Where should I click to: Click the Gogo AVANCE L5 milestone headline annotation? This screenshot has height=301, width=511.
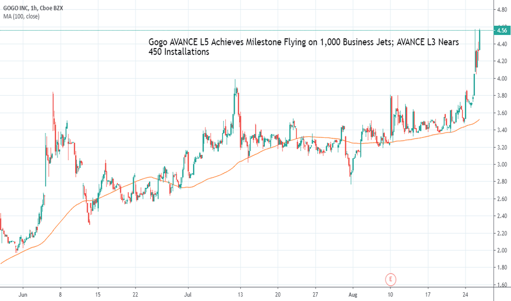(x=304, y=47)
